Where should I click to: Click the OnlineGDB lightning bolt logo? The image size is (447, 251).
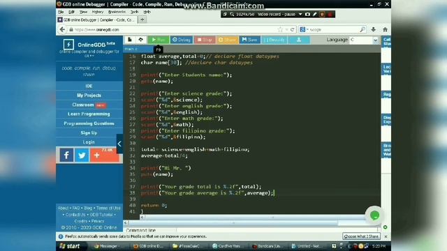[68, 45]
